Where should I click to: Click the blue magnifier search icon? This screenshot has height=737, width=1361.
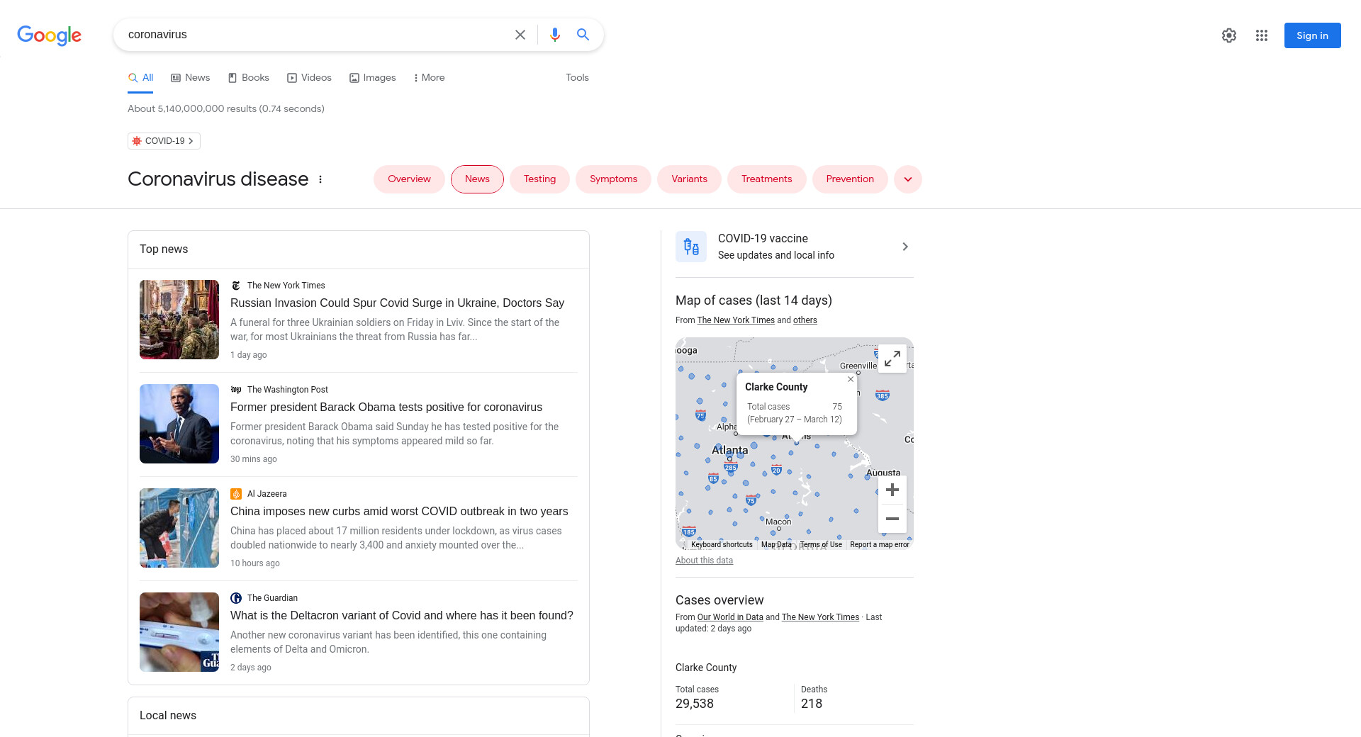pos(583,35)
